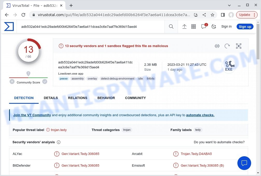Vote harmless with the checkmark icon
261x176 pixels.
(x=45, y=82)
